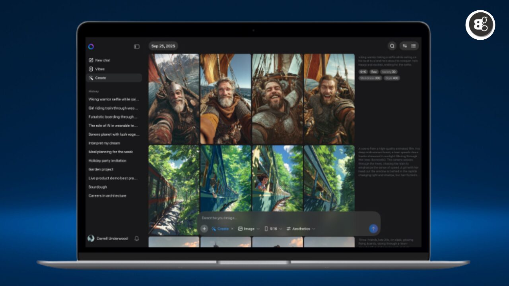Click the notification bell icon
509x286 pixels.
[137, 238]
